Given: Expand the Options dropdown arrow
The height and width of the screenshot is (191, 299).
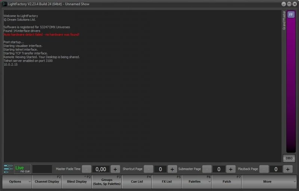Looking at the screenshot, I should pyautogui.click(x=30, y=182).
